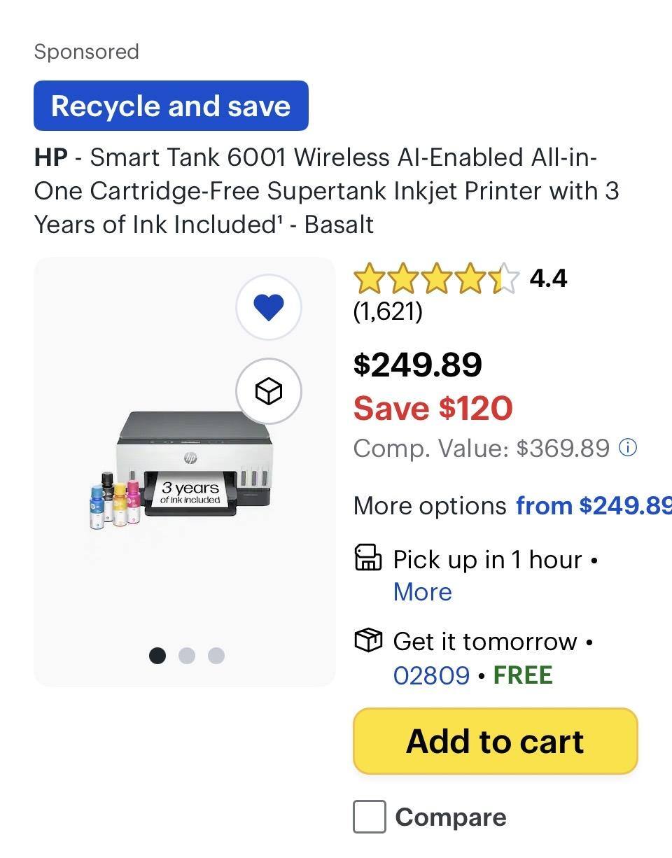672x858 pixels.
Task: Tap the blue heart save icon
Action: point(269,307)
